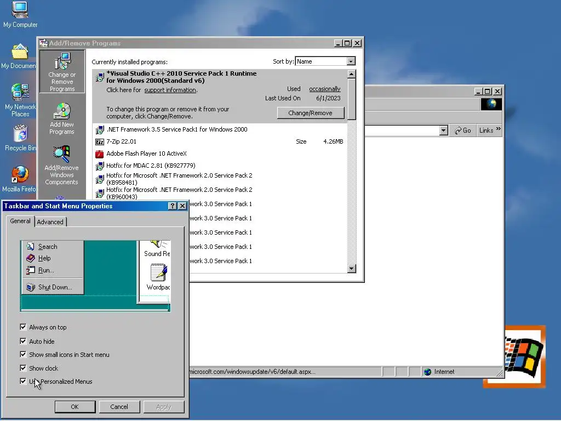Click the Hotfix for MDAC 2.81 icon
This screenshot has height=421, width=561.
[100, 166]
